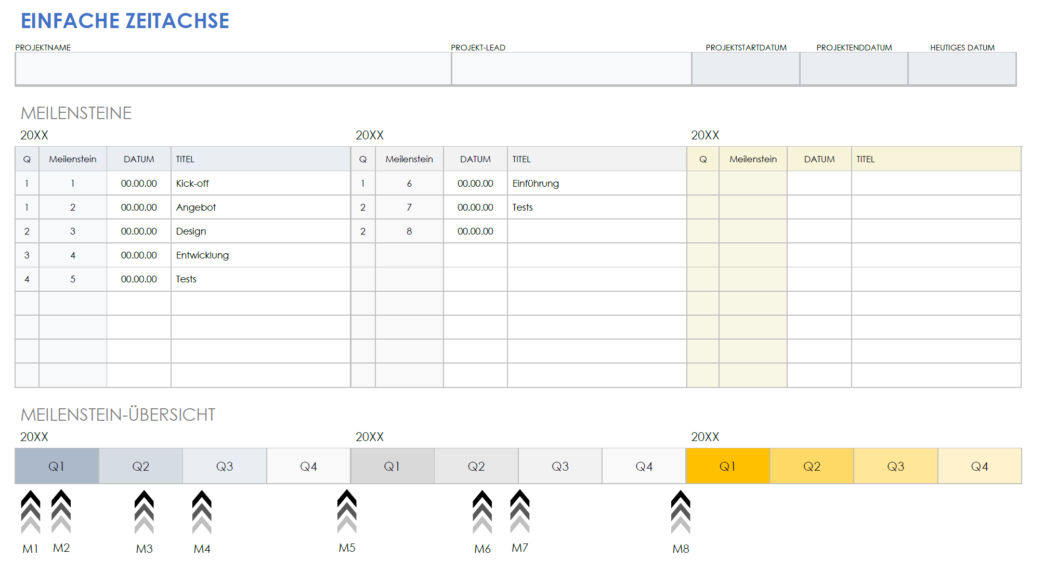Select the light blue Q2 timeline block
This screenshot has width=1044, height=583.
tap(141, 466)
